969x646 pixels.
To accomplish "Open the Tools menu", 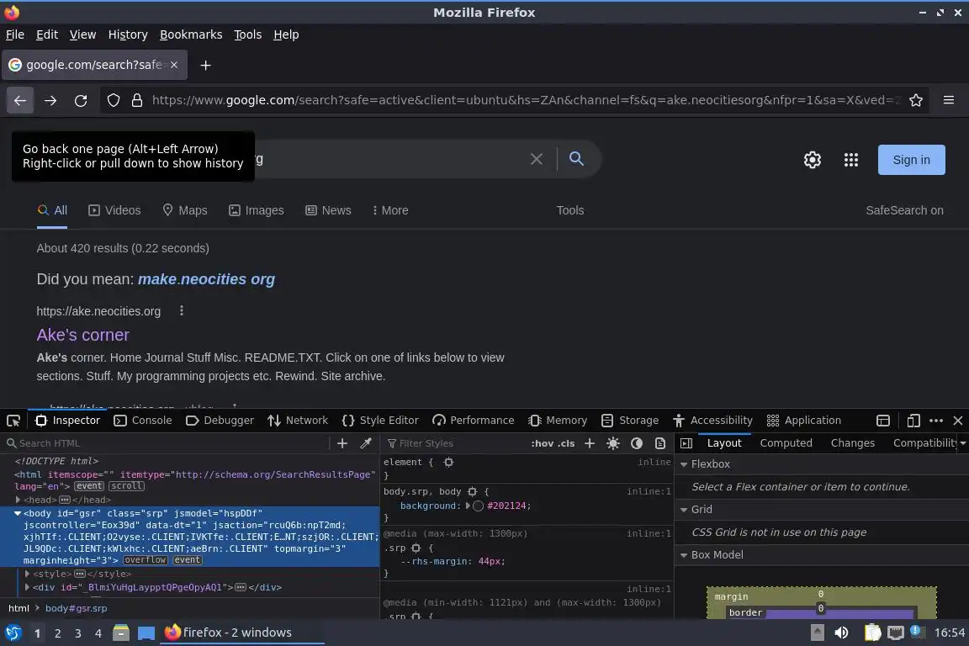I will [x=248, y=34].
